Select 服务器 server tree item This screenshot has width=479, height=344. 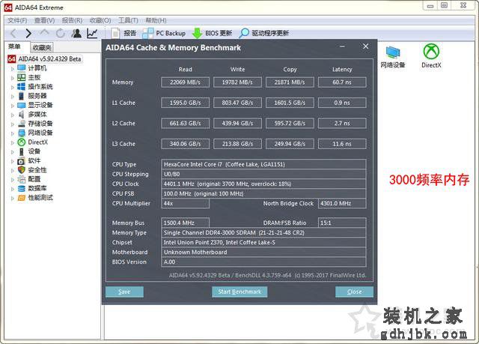pos(32,96)
